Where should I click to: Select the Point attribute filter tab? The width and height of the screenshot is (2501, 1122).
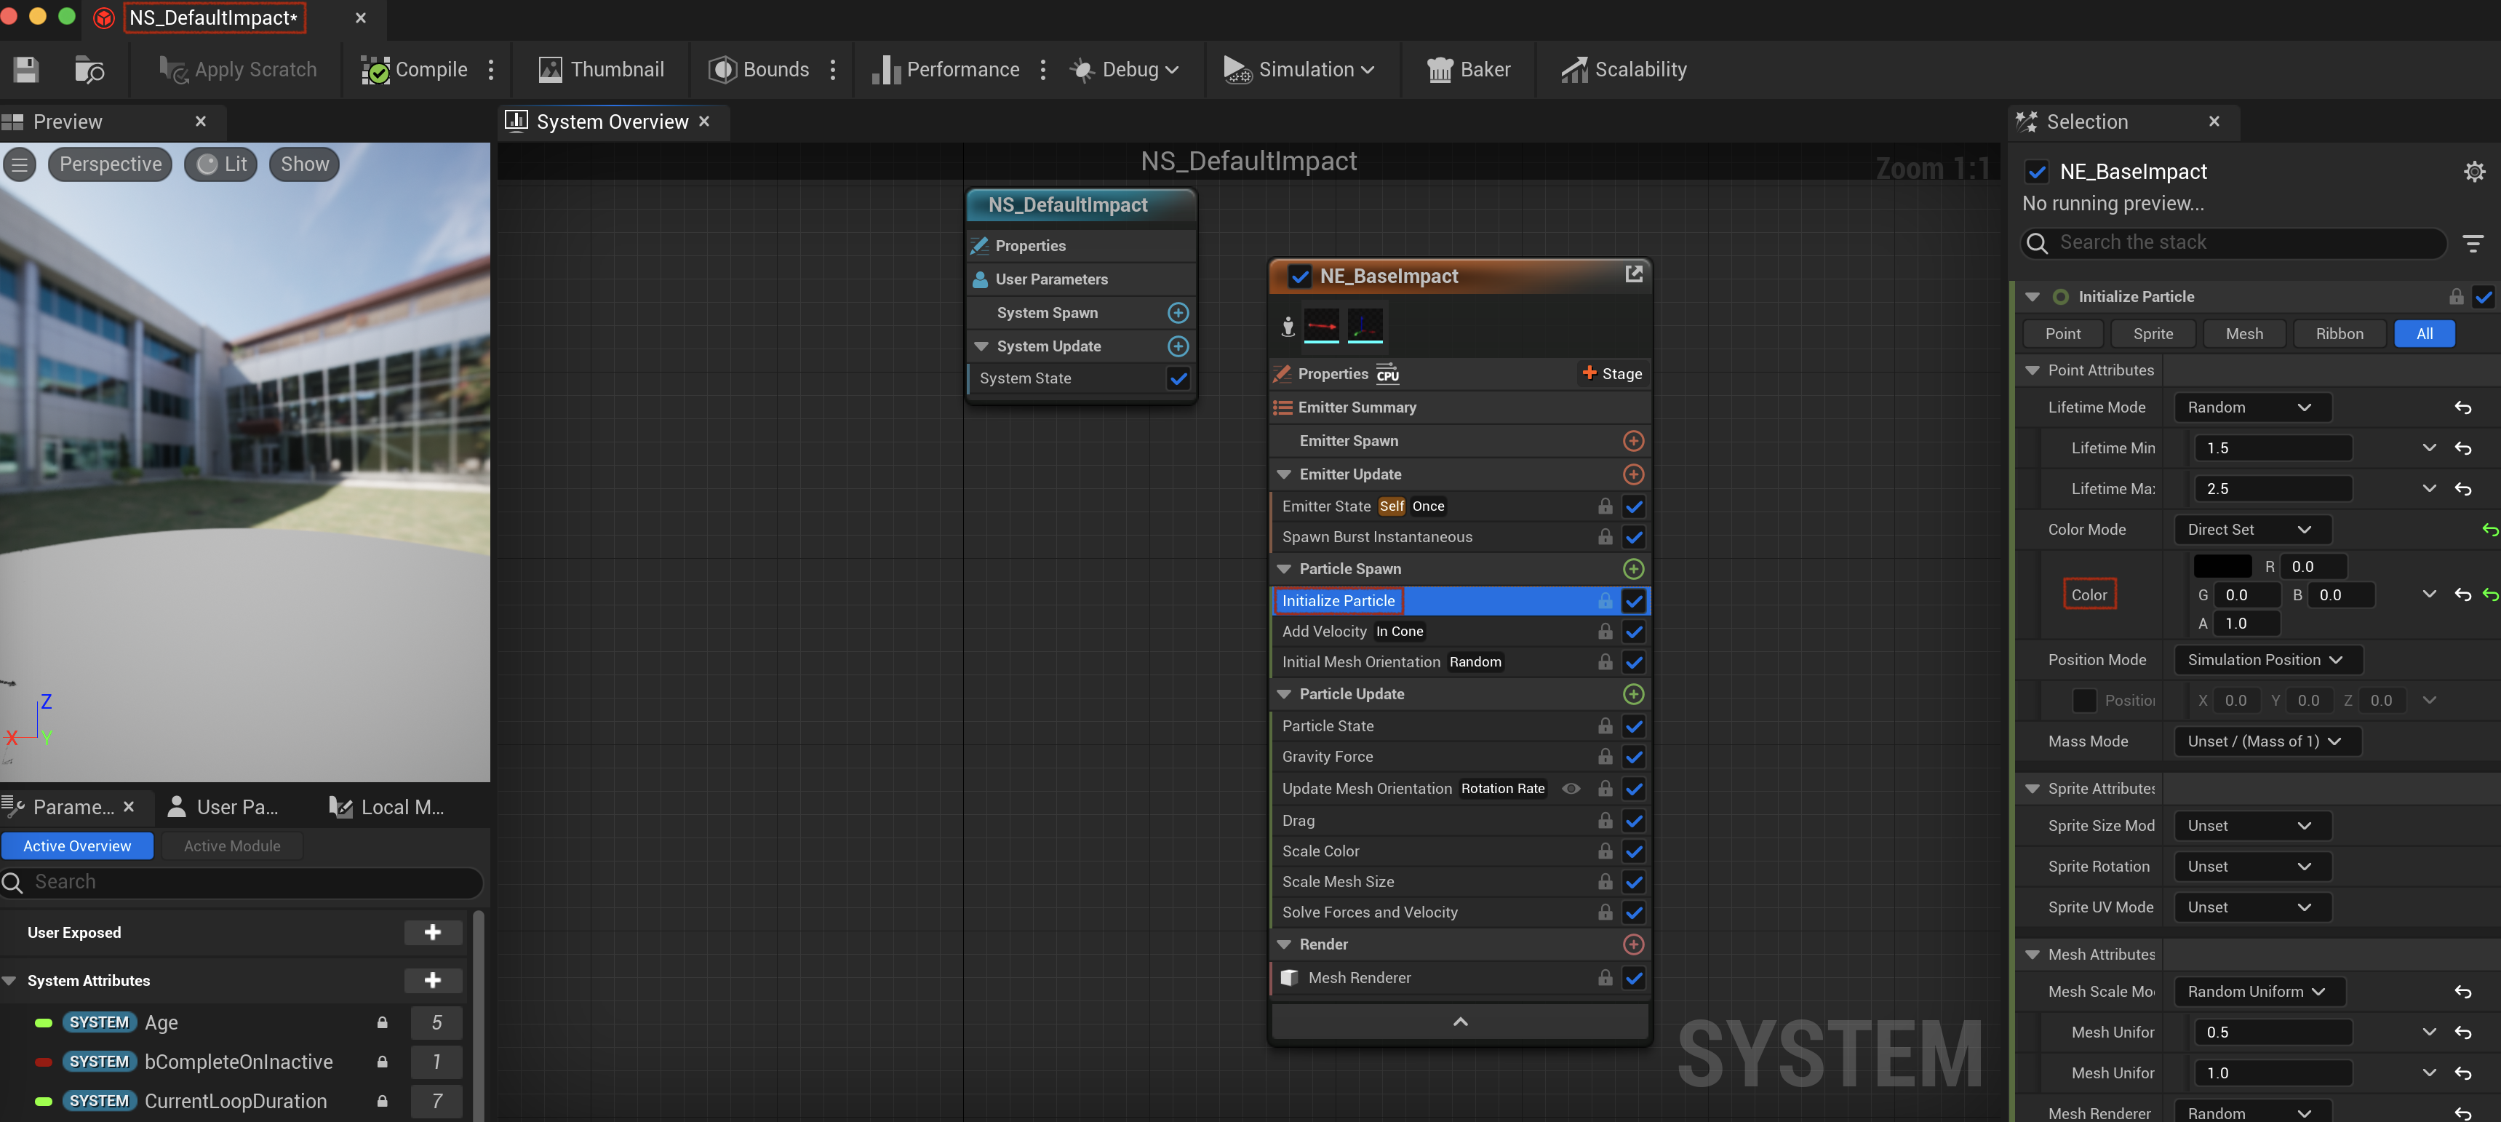pos(2062,334)
